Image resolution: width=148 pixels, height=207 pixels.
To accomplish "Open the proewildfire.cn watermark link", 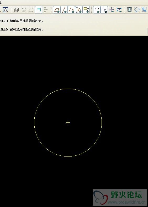I will (x=127, y=202).
